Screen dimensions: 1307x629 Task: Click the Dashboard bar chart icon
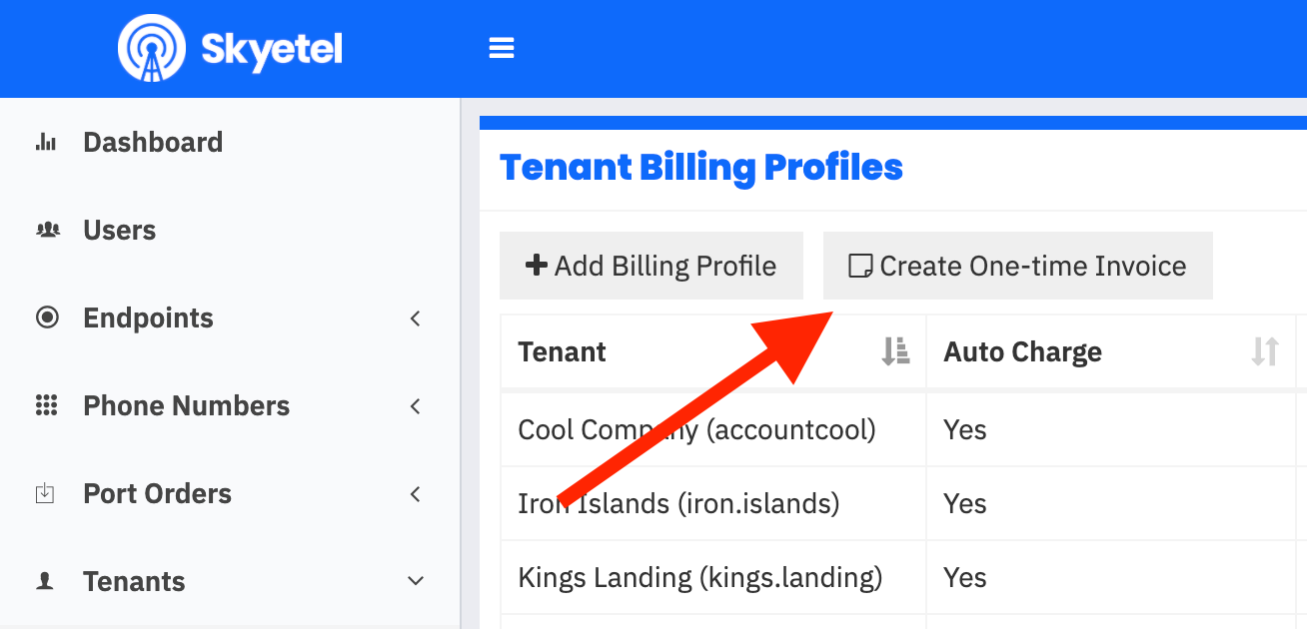pos(46,142)
